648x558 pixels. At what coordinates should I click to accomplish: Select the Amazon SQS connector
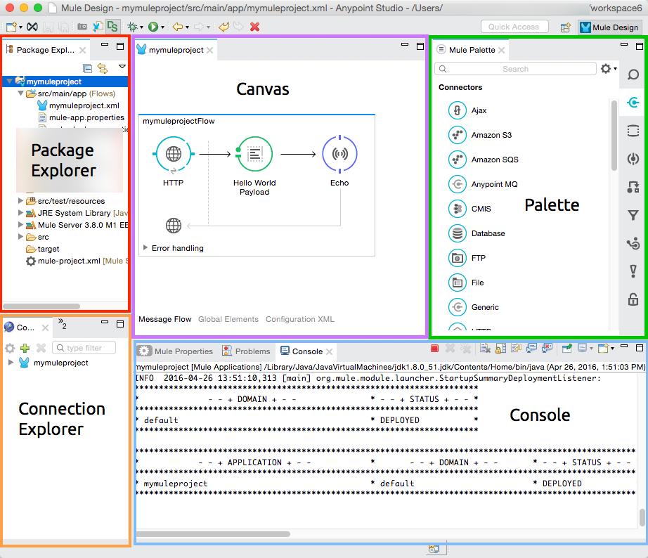click(484, 160)
